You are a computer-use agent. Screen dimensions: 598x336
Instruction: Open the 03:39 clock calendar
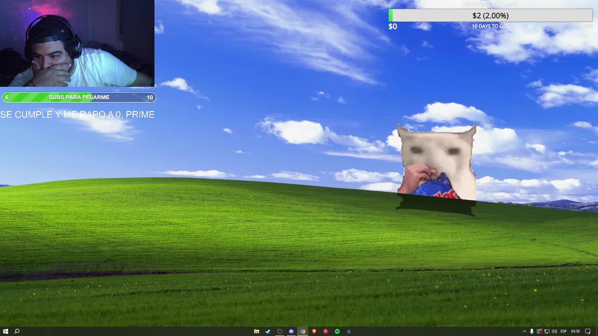pyautogui.click(x=575, y=331)
